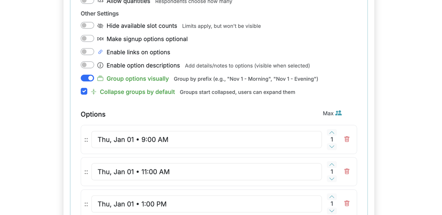This screenshot has height=215, width=442.
Task: Uncheck Collapse groups by default
Action: point(84,91)
